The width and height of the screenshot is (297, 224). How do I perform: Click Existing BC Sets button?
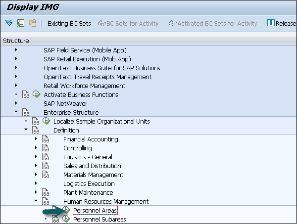(x=69, y=23)
